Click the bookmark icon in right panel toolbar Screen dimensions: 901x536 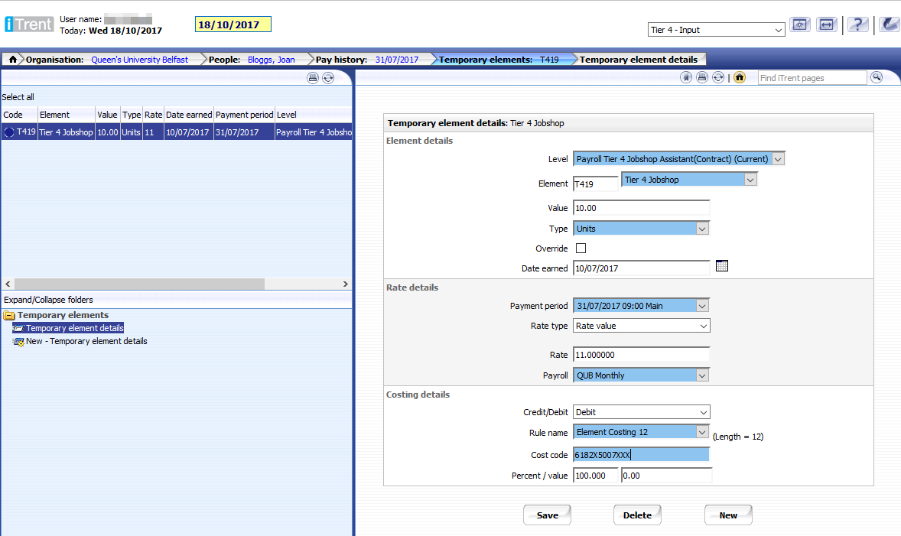tap(687, 77)
